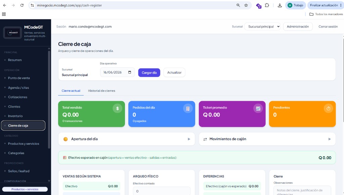Click the Cerrar sesión link
The image size is (344, 195).
pos(328,26)
